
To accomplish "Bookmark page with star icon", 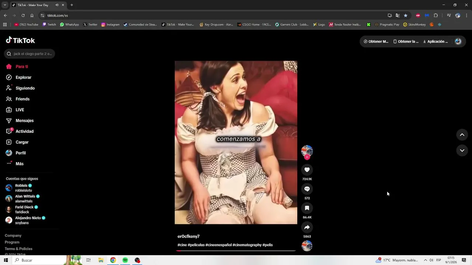I will tap(406, 15).
